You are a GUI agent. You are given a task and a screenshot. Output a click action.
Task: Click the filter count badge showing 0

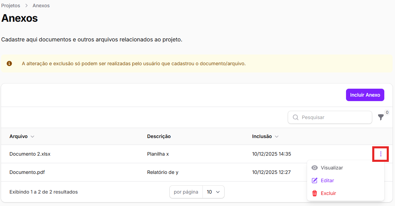point(387,112)
